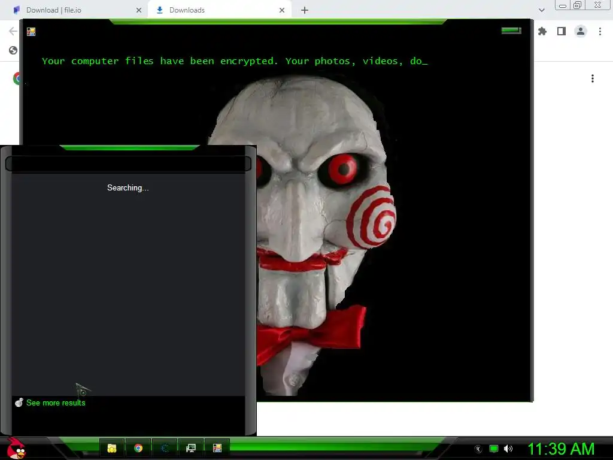The width and height of the screenshot is (613, 460).
Task: Open the Chrome Extensions puzzle icon
Action: (x=542, y=31)
